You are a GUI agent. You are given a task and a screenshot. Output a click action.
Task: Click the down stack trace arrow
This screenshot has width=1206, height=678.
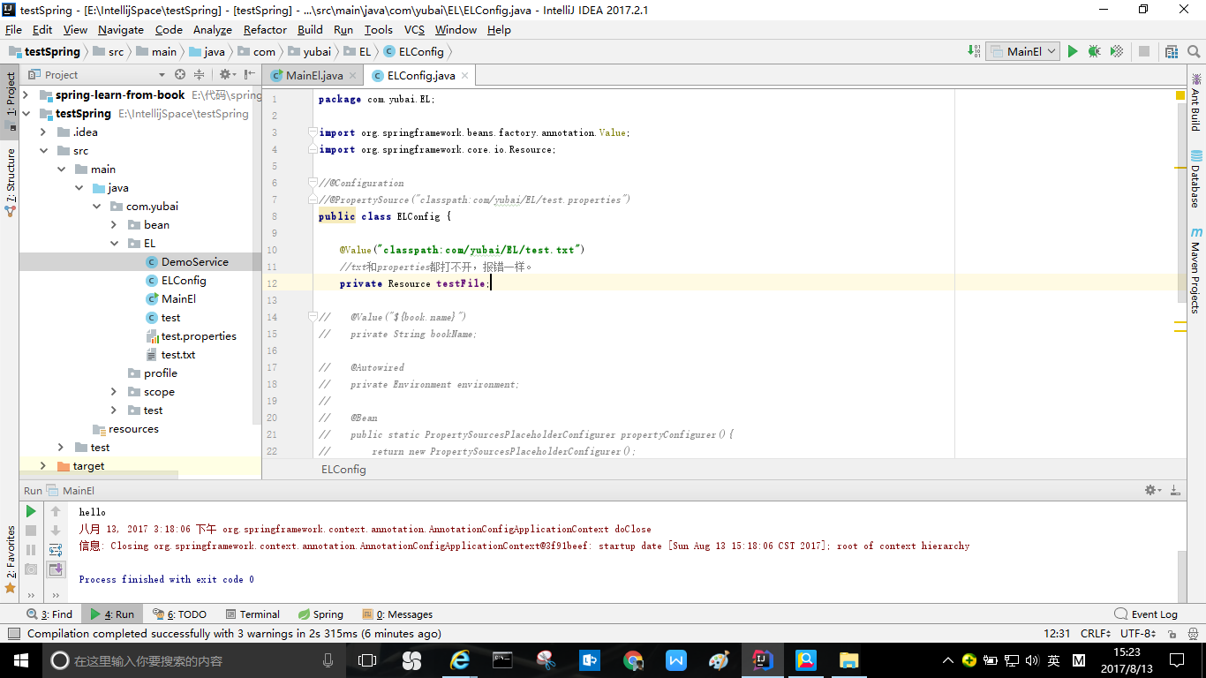(x=56, y=531)
